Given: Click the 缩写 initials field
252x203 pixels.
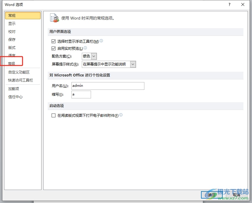Looking at the screenshot, I should (81, 95).
